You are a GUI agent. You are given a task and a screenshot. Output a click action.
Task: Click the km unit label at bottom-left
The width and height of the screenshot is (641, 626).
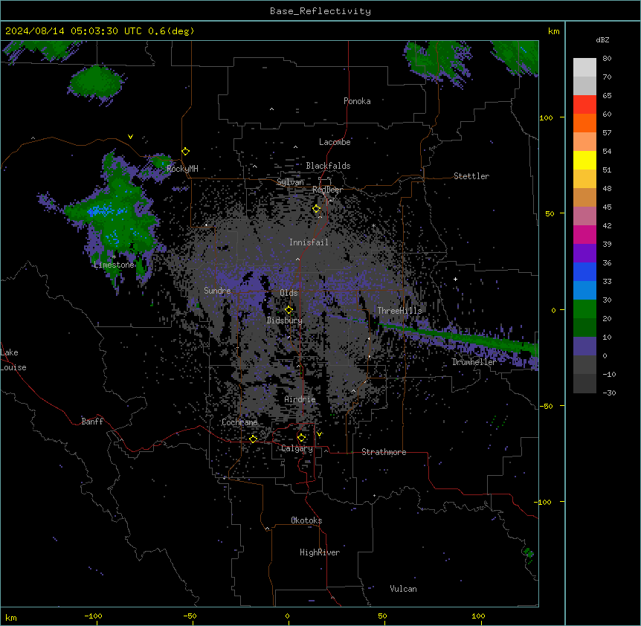[11, 617]
